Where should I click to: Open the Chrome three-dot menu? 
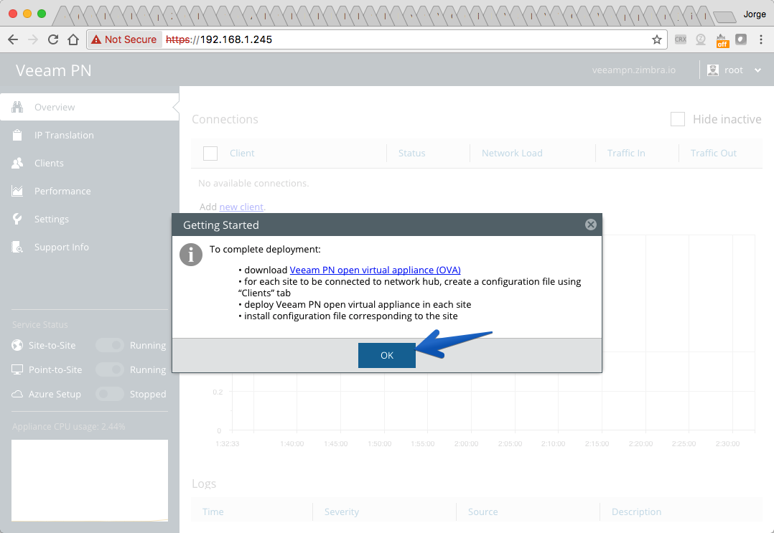760,39
